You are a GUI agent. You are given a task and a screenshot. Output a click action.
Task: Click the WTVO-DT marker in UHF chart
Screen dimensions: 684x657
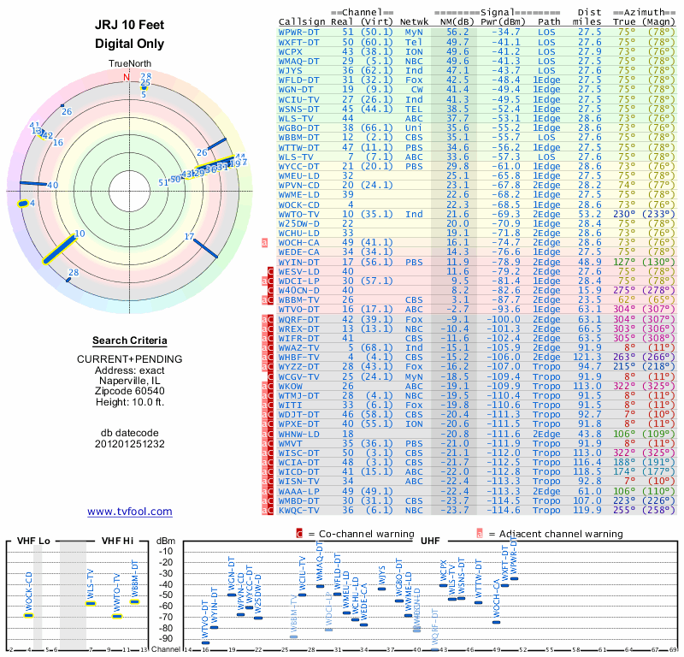(205, 642)
